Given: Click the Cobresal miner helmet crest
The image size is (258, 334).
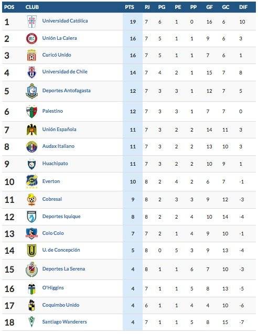Looking at the screenshot, I should point(31,200).
